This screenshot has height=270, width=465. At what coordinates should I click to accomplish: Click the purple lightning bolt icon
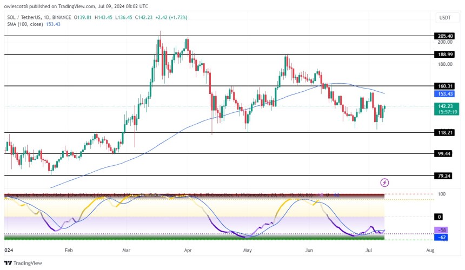tap(384, 183)
